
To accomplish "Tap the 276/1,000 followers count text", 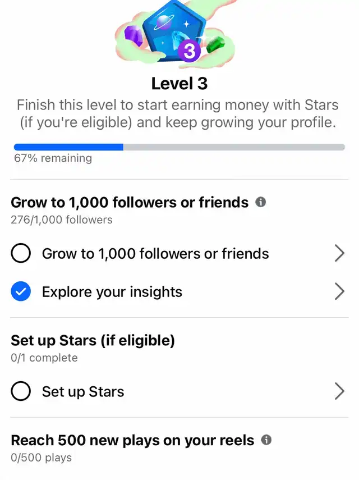I will coord(62,220).
